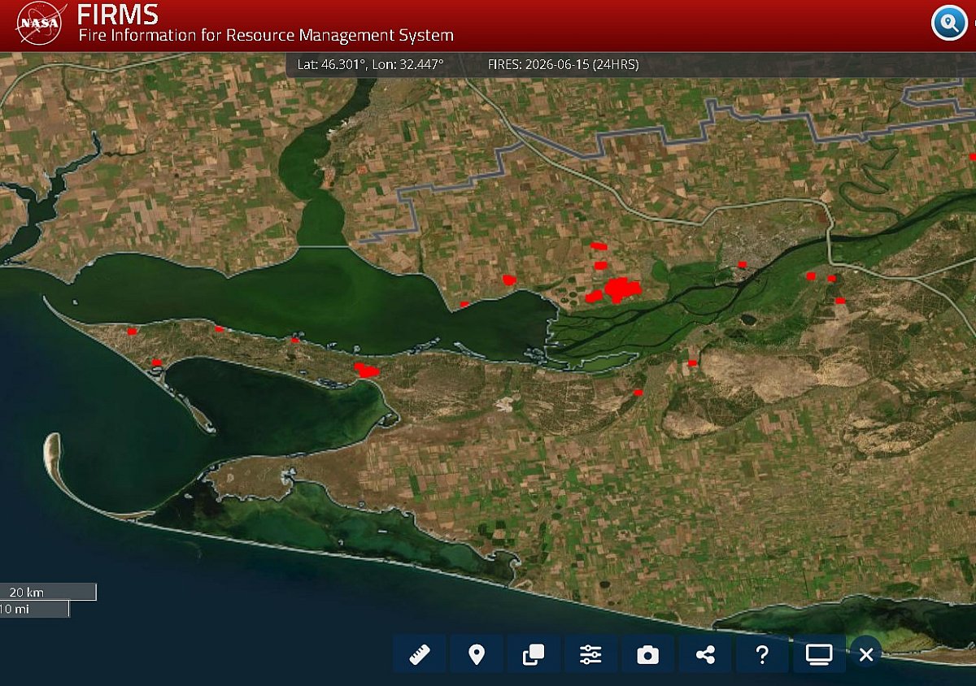Open the layers stack tool

(534, 654)
